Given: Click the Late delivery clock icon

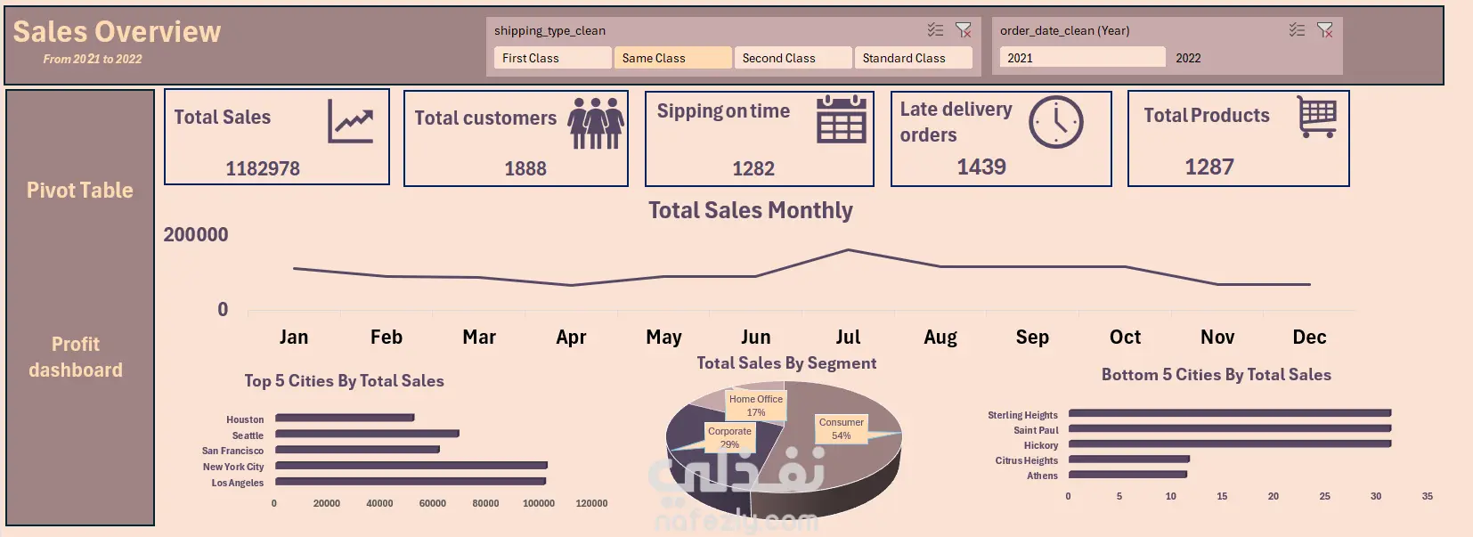Looking at the screenshot, I should click(1056, 122).
